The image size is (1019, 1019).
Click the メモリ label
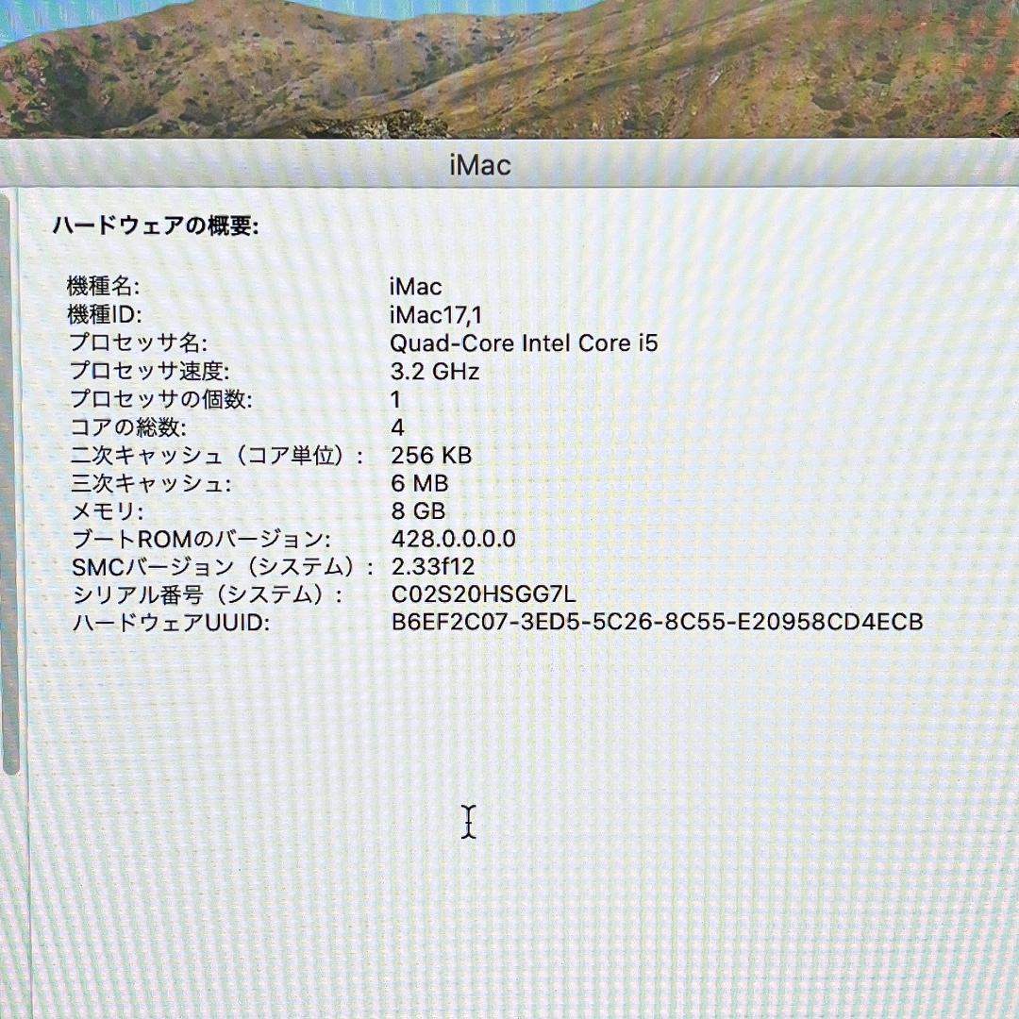click(108, 510)
